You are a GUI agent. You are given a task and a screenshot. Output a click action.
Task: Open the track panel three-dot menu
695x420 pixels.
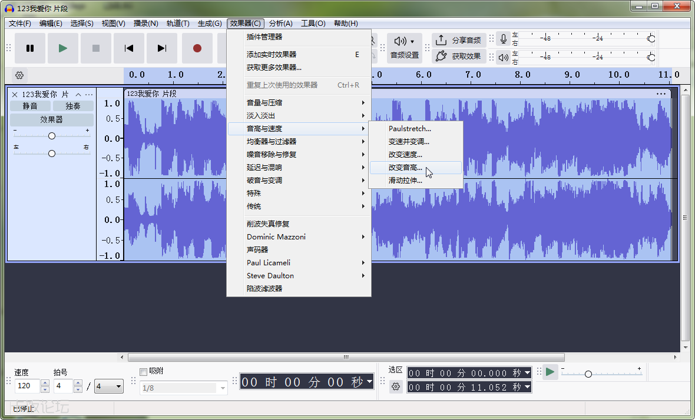89,94
